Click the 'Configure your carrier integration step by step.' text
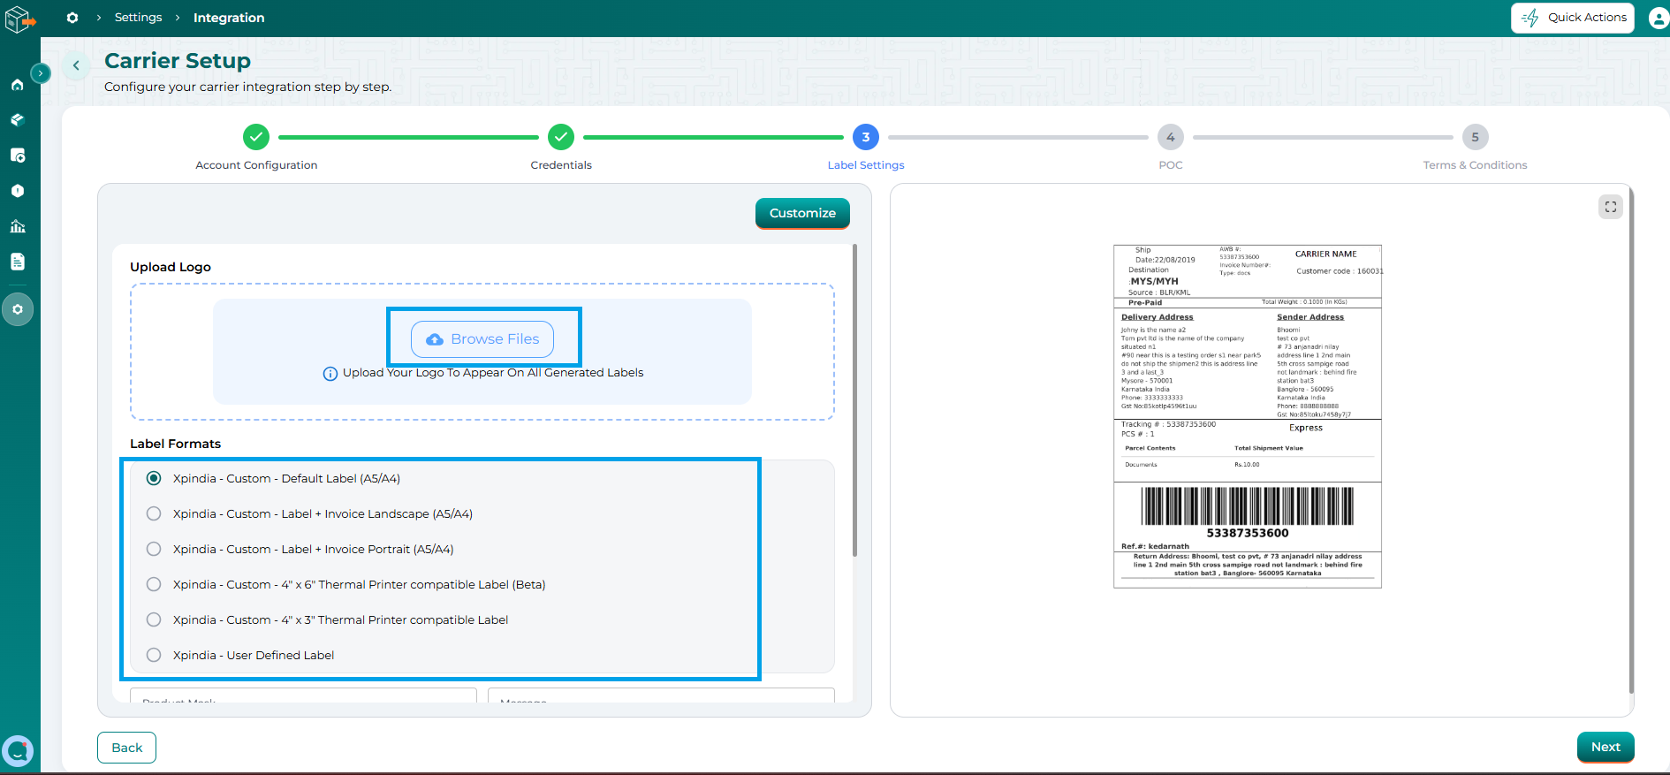 [247, 87]
